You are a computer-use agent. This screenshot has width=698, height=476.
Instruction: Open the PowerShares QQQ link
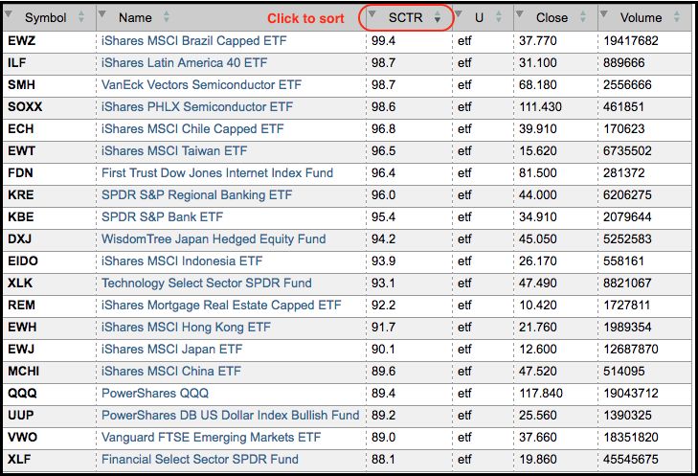[155, 393]
